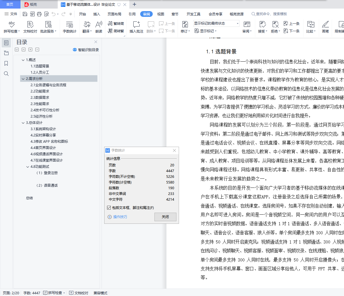Click 插入批注 insert comment
The width and height of the screenshot is (344, 296).
click(x=136, y=27)
